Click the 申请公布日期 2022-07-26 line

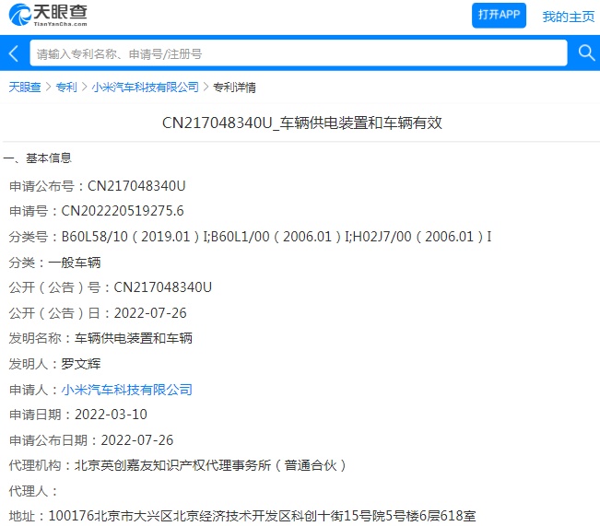(x=91, y=440)
